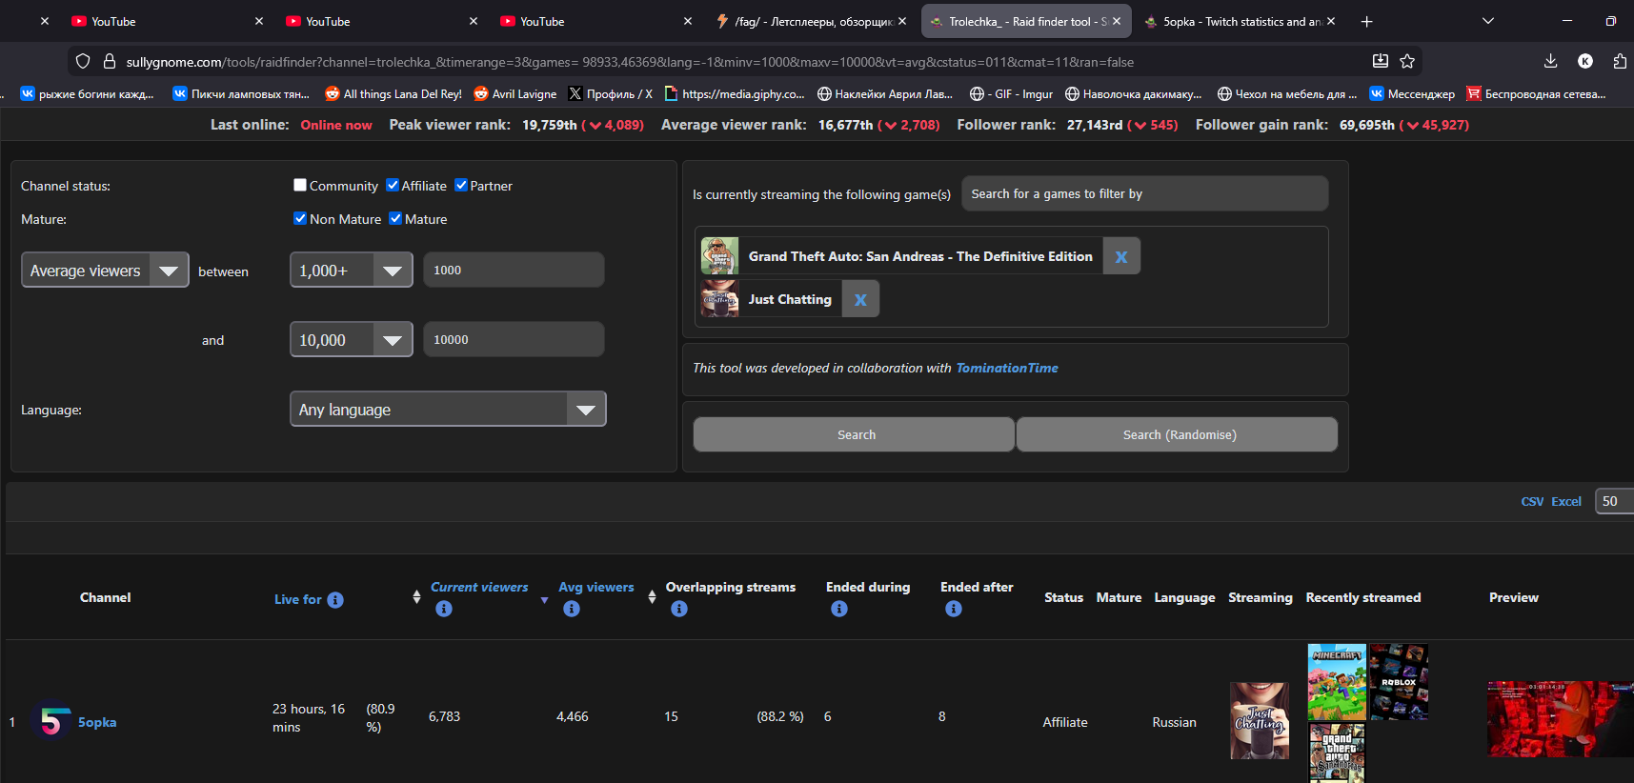This screenshot has height=783, width=1634.
Task: Click the Search for a games filter field
Action: 1144,193
